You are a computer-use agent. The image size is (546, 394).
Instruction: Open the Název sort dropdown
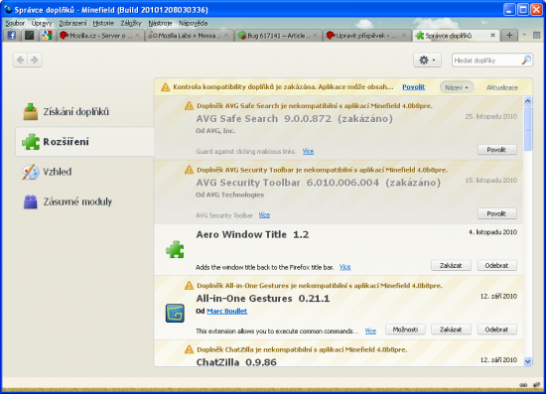457,87
